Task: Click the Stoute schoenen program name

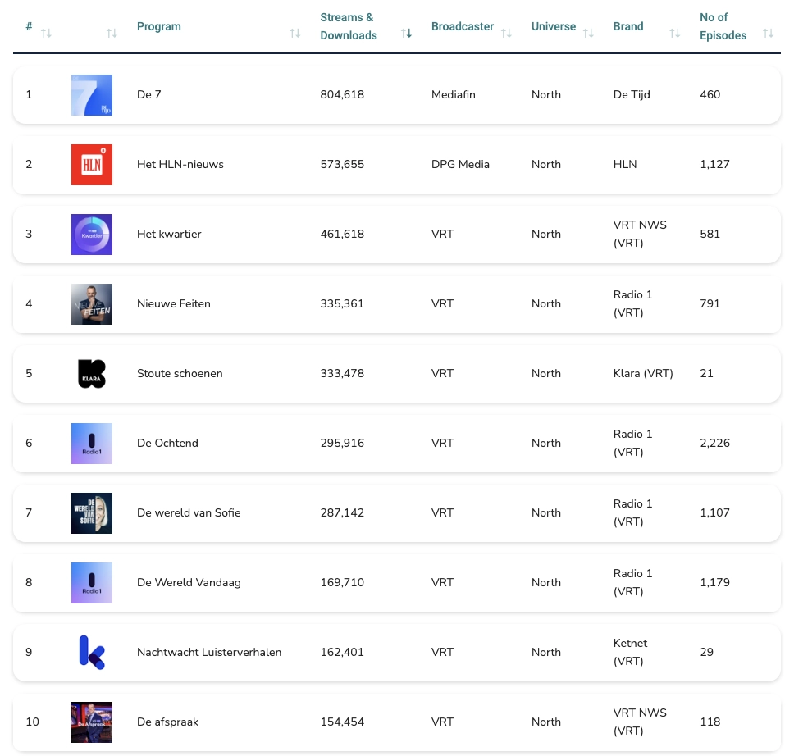Action: pos(180,374)
